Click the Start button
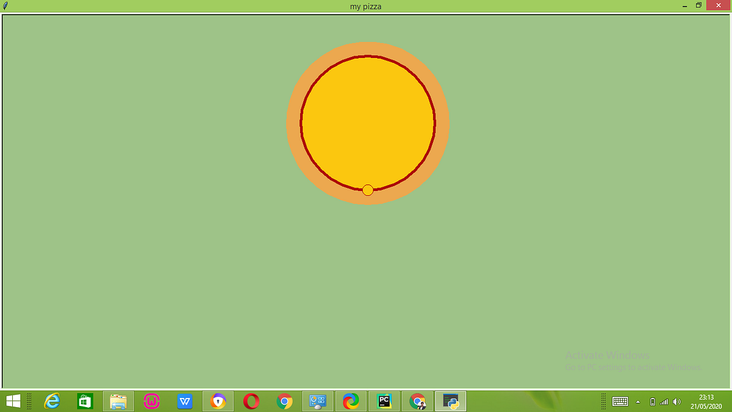This screenshot has height=412, width=732. tap(12, 401)
